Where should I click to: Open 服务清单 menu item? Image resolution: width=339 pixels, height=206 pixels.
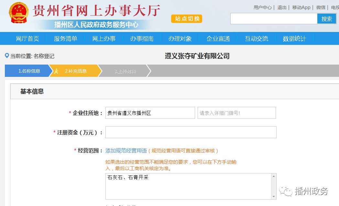[x=66, y=39]
